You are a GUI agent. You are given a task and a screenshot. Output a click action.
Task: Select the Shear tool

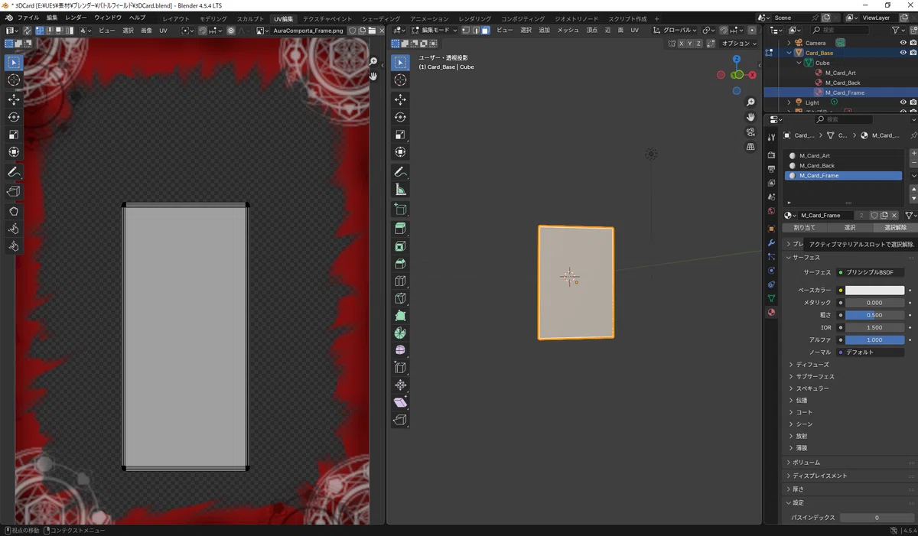point(400,403)
